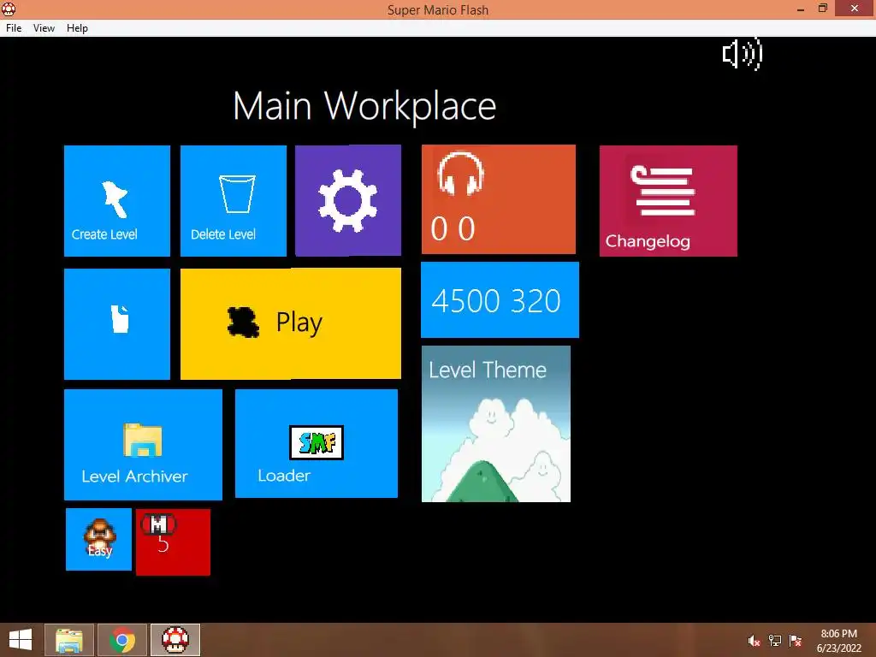Click the mushroom icon in the title bar
This screenshot has height=657, width=876.
[9, 9]
